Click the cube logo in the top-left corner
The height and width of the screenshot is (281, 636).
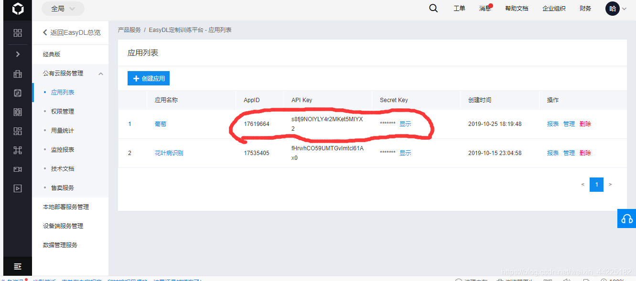[x=18, y=9]
